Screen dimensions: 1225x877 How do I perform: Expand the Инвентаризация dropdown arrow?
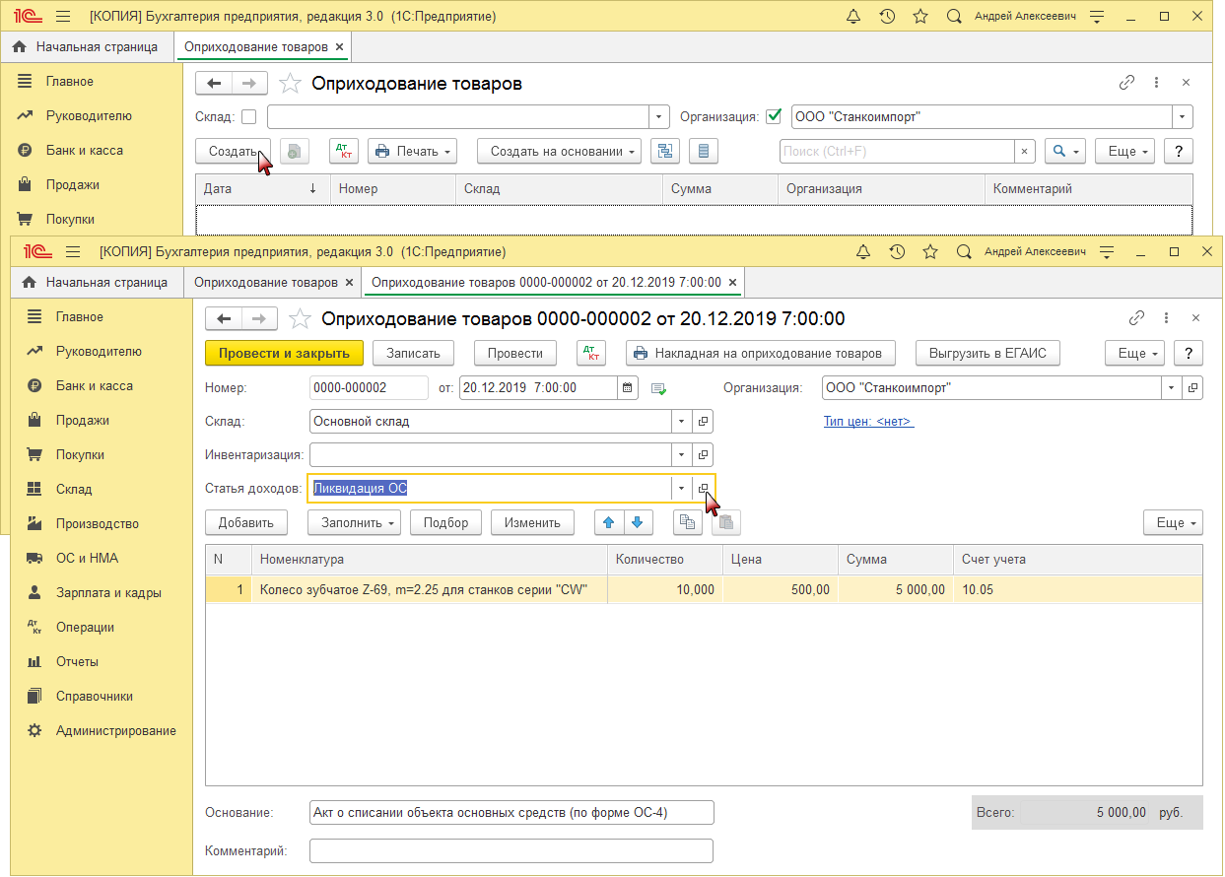682,454
